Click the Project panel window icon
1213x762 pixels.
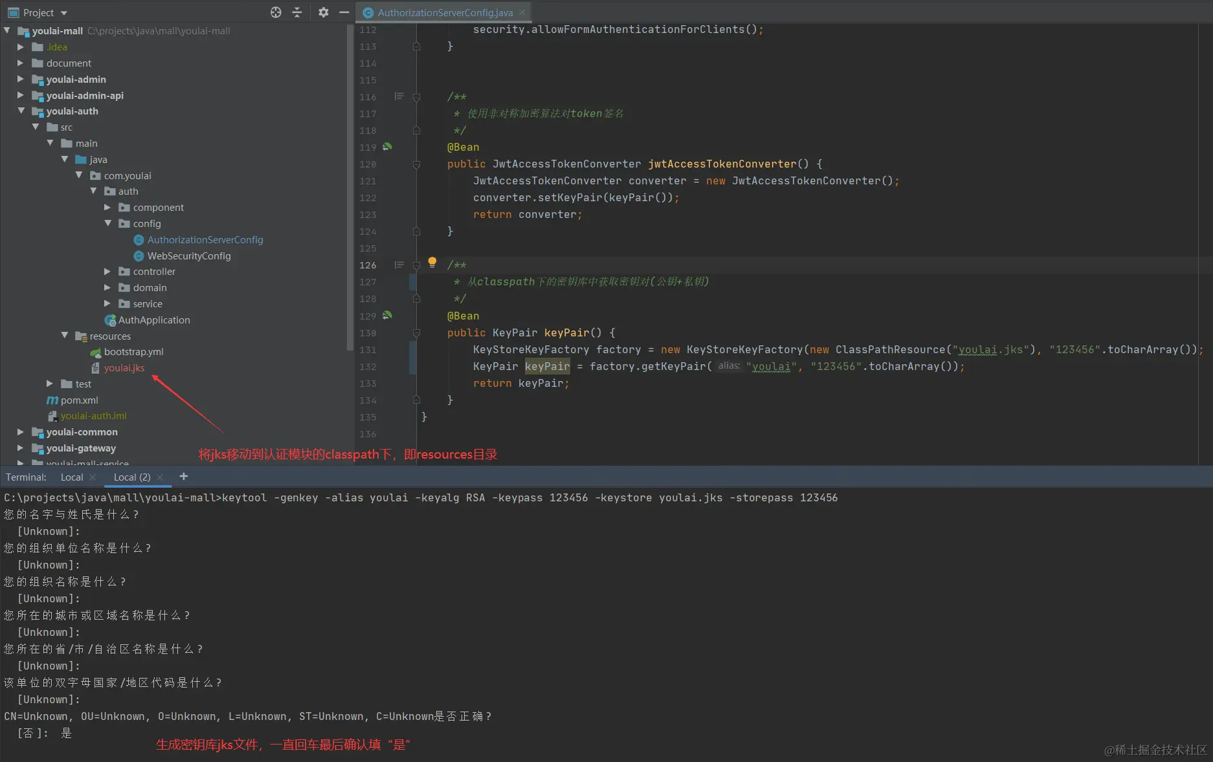[13, 12]
